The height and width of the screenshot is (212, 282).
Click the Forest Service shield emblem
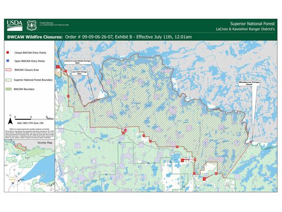pos(32,26)
